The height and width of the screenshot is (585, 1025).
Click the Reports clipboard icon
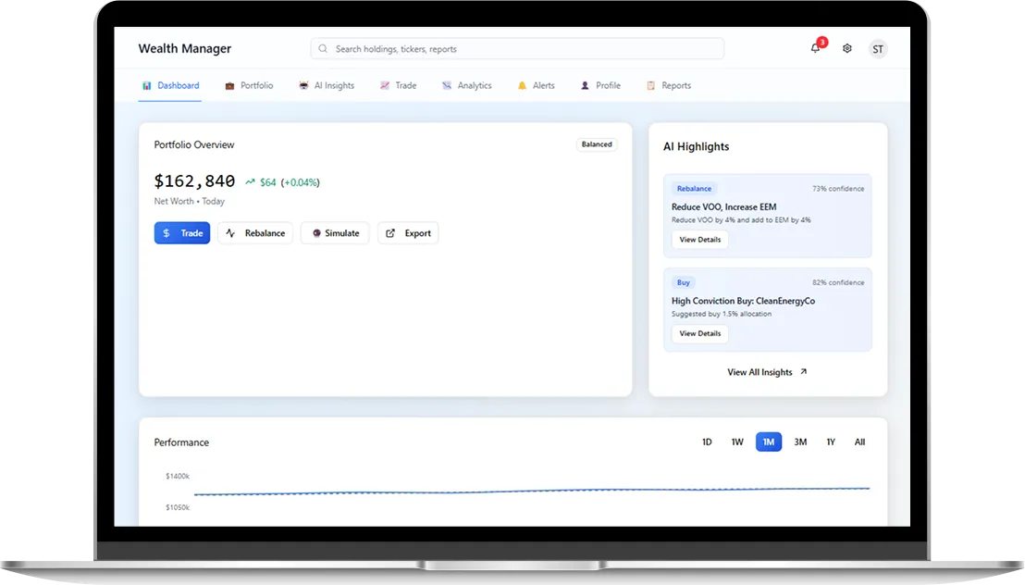point(650,86)
